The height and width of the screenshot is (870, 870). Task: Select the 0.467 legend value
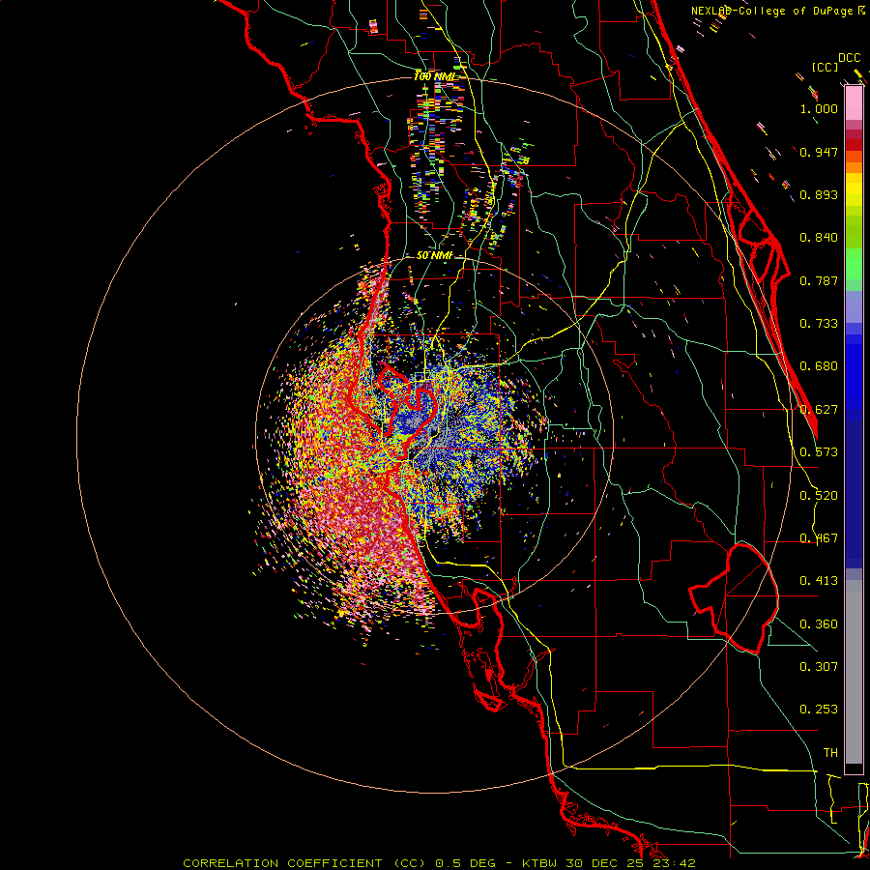pyautogui.click(x=819, y=538)
